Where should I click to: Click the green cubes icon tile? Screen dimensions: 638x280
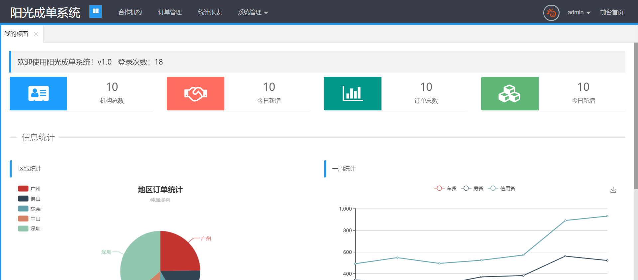(510, 93)
